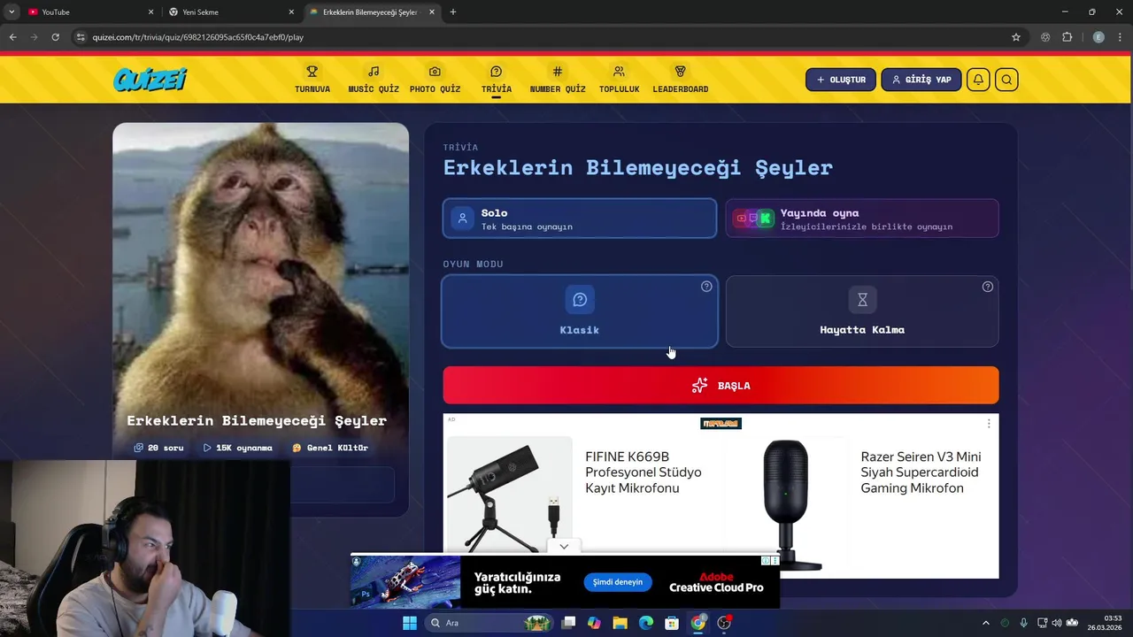Open File Explorer from the taskbar
This screenshot has height=637, width=1133.
coord(620,623)
